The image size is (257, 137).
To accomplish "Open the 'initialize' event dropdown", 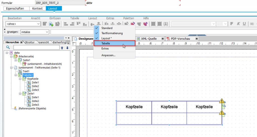I will coord(47,32).
